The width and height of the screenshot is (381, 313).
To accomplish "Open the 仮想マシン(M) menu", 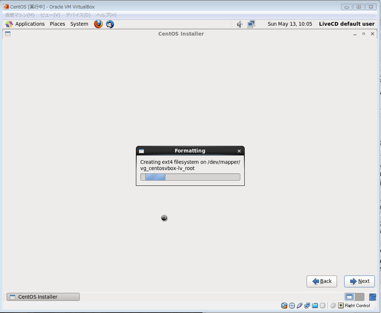I will (x=20, y=15).
